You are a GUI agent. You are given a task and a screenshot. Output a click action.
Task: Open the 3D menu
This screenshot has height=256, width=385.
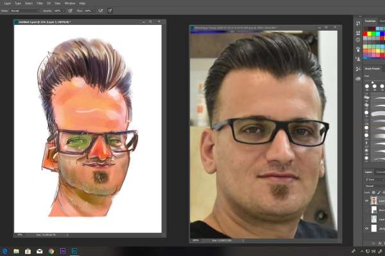(x=49, y=3)
